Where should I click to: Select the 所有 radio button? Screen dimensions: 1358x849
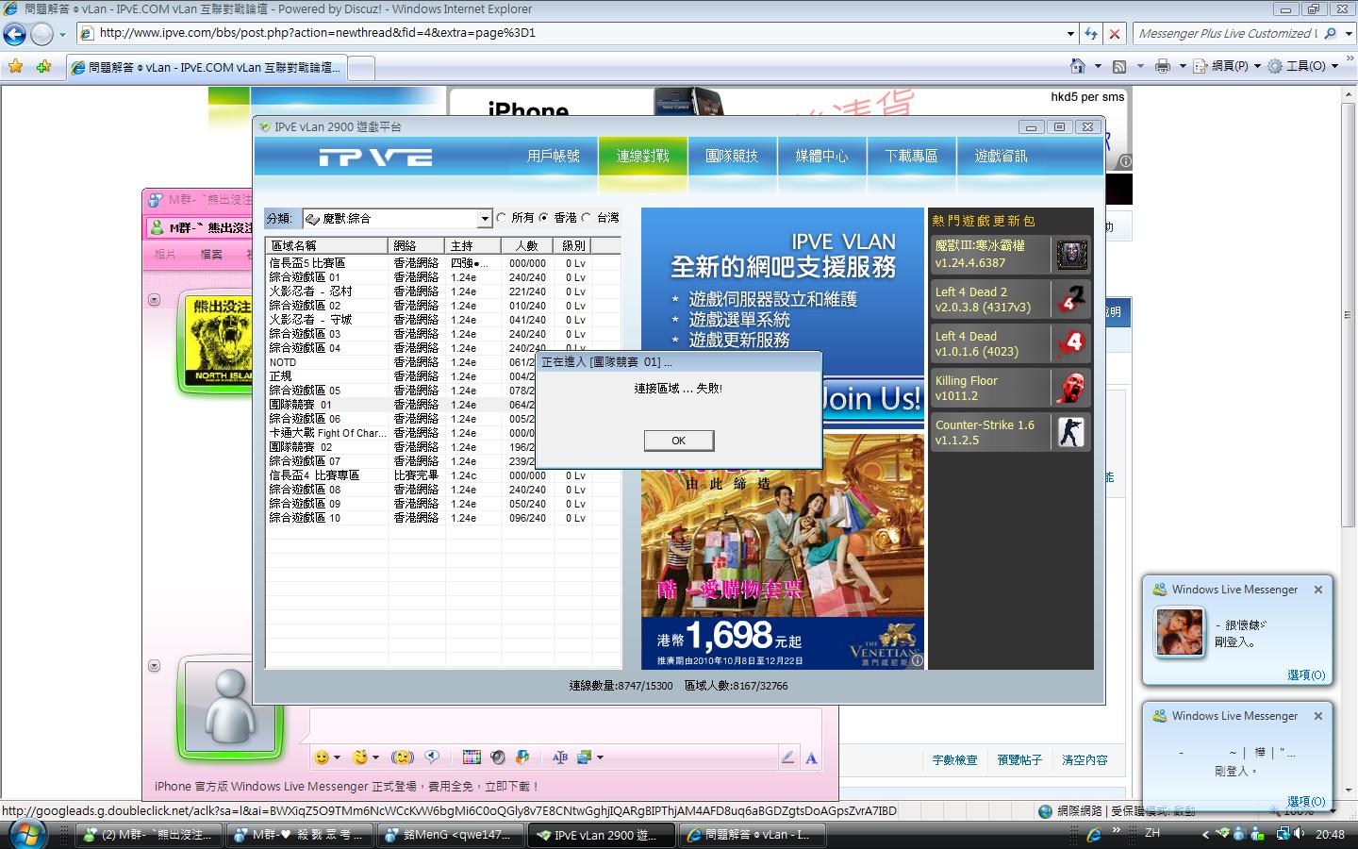click(502, 218)
